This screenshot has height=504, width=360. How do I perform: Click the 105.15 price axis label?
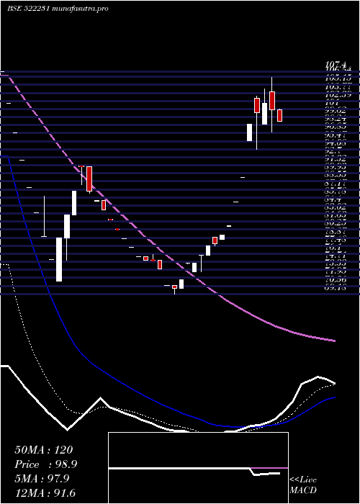pyautogui.click(x=338, y=78)
